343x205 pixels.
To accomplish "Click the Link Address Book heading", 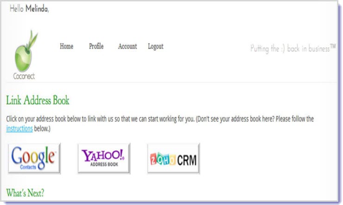I will point(37,100).
